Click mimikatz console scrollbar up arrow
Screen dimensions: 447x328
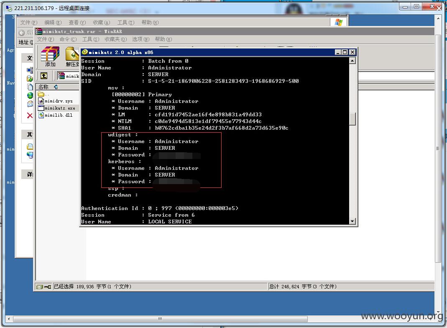(352, 61)
